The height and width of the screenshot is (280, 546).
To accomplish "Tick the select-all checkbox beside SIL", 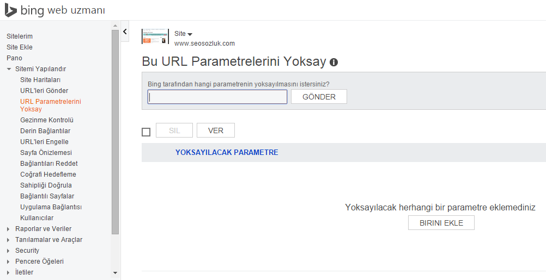I will 146,132.
